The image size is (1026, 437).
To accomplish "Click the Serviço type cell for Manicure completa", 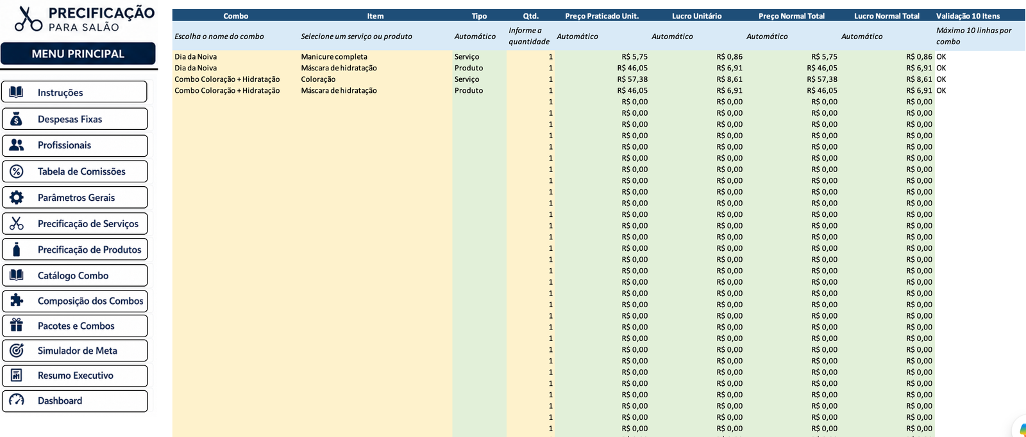I will pos(480,57).
